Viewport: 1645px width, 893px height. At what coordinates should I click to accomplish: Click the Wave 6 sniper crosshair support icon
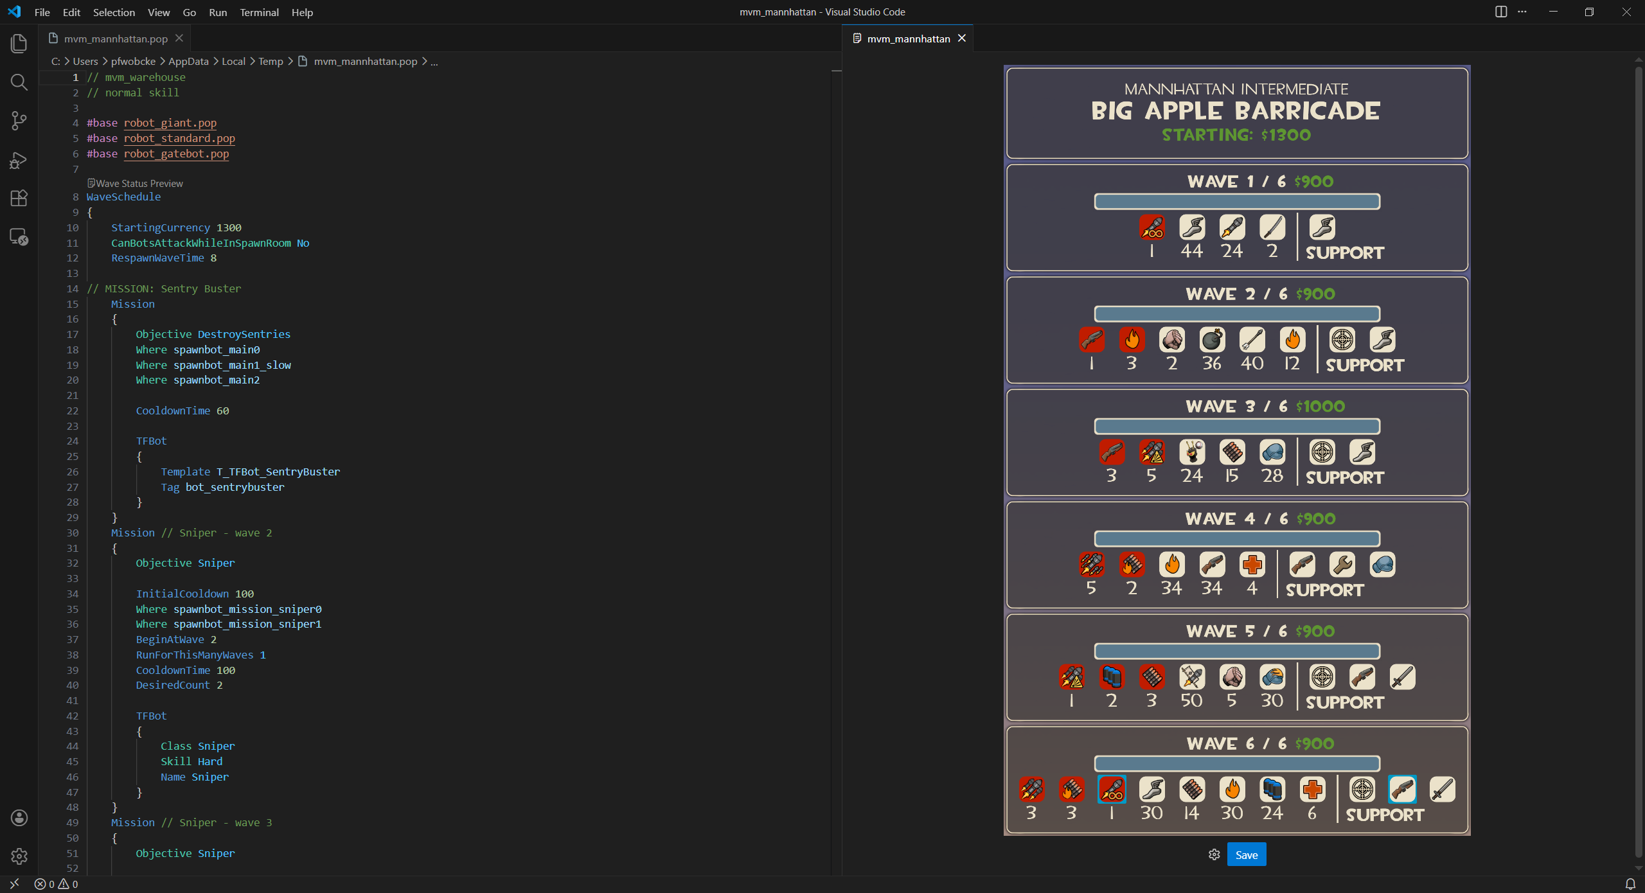click(1362, 790)
